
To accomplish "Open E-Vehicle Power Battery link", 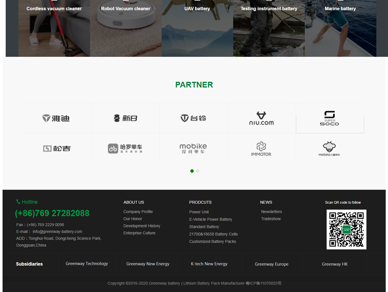I will pos(211,219).
